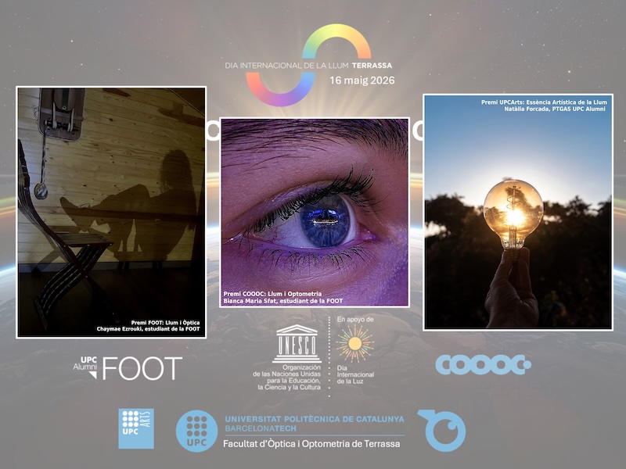Open the light bulb at sunset photo
The width and height of the screenshot is (626, 469).
(518, 212)
